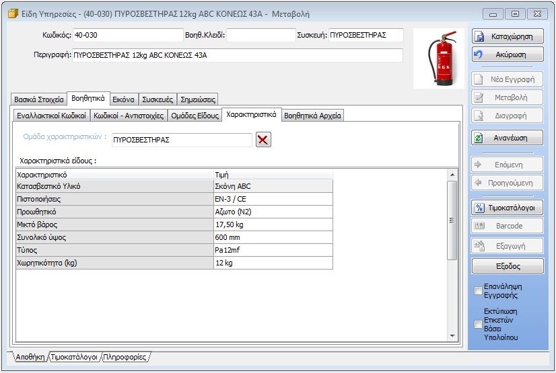Toggle Εκτύπωση Ετικετών Βάσει Υπολοίπου checkbox
The height and width of the screenshot is (373, 556).
tap(478, 323)
